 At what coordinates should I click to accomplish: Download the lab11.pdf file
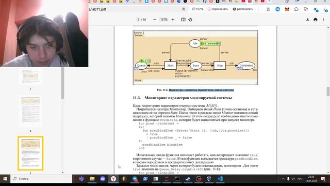click(307, 20)
